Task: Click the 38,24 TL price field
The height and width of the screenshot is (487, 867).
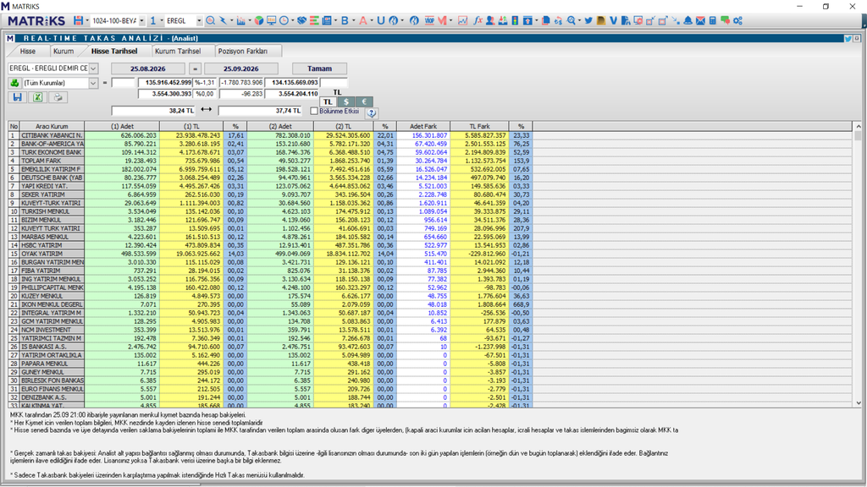Action: (x=153, y=111)
